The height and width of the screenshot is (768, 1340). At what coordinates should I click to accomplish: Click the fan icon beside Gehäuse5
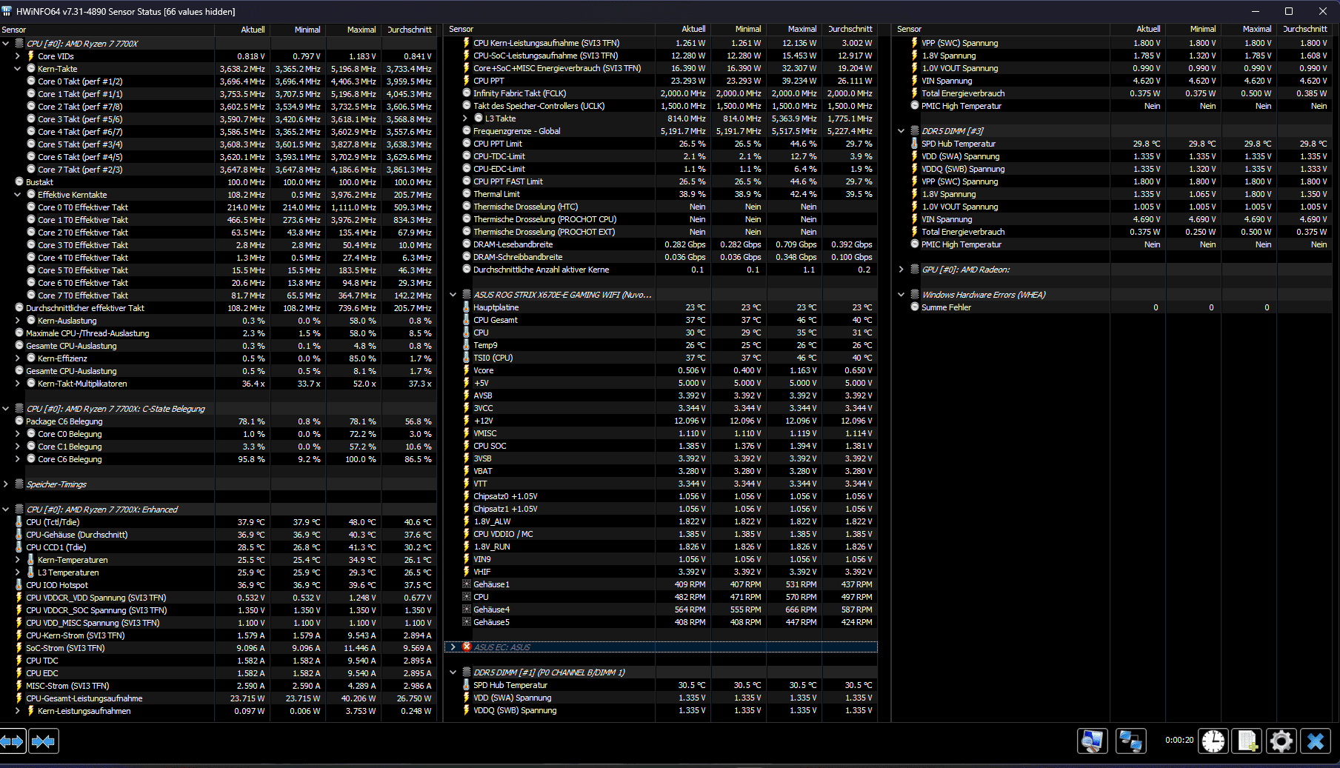click(467, 622)
